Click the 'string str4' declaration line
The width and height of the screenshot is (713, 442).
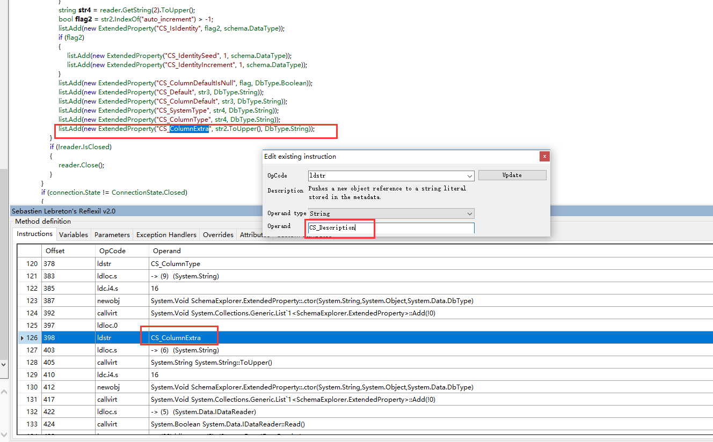pyautogui.click(x=127, y=10)
